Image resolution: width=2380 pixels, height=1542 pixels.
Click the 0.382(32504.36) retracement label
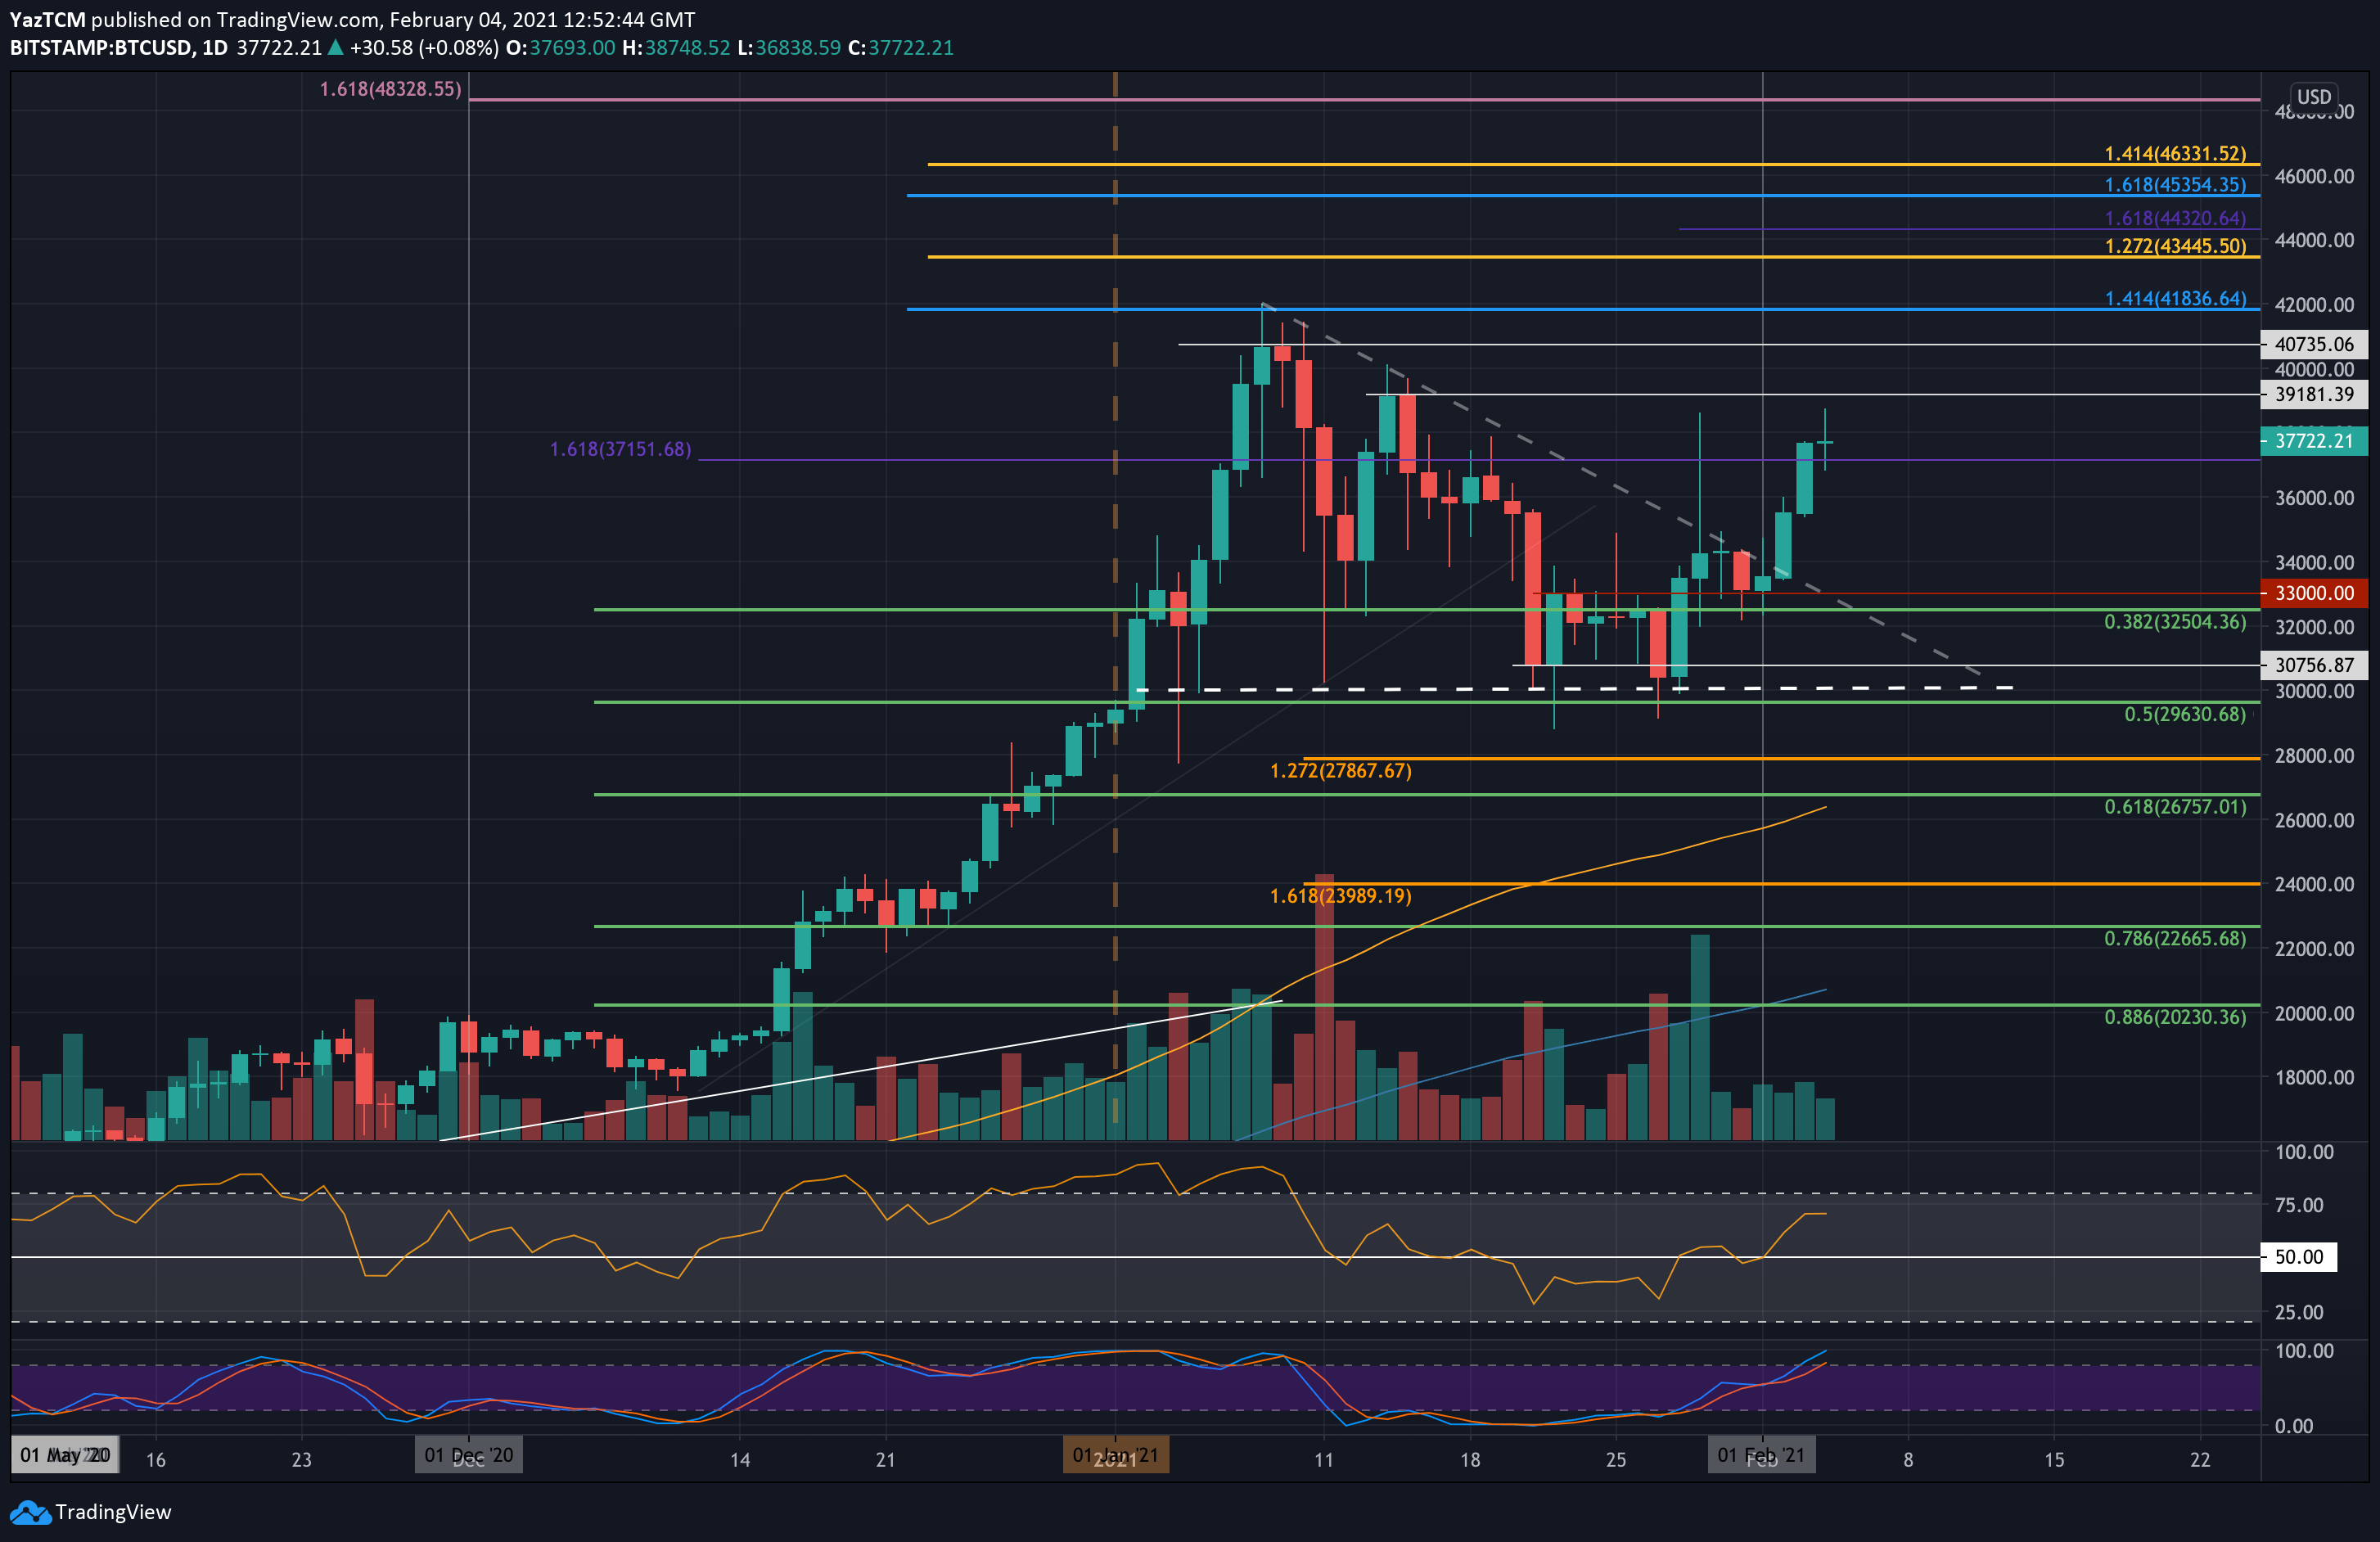pos(2175,622)
